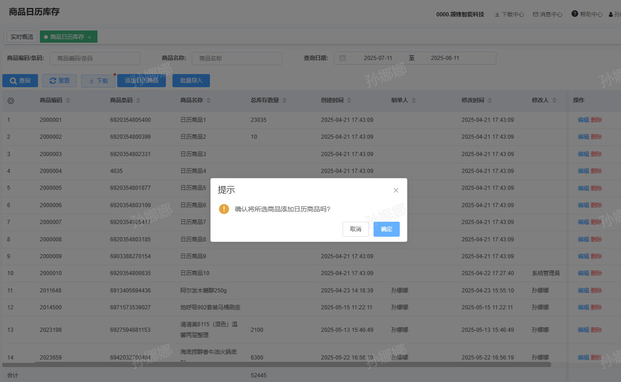Sort by 修改时间 column arrows

[x=490, y=101]
